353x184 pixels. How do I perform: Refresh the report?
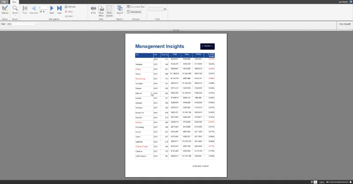click(x=70, y=7)
